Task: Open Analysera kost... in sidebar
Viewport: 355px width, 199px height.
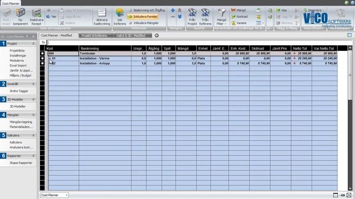Action: (21, 148)
